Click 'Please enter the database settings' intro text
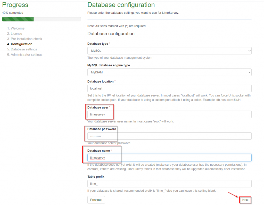Screen dimensions: 264x205 coord(133,13)
